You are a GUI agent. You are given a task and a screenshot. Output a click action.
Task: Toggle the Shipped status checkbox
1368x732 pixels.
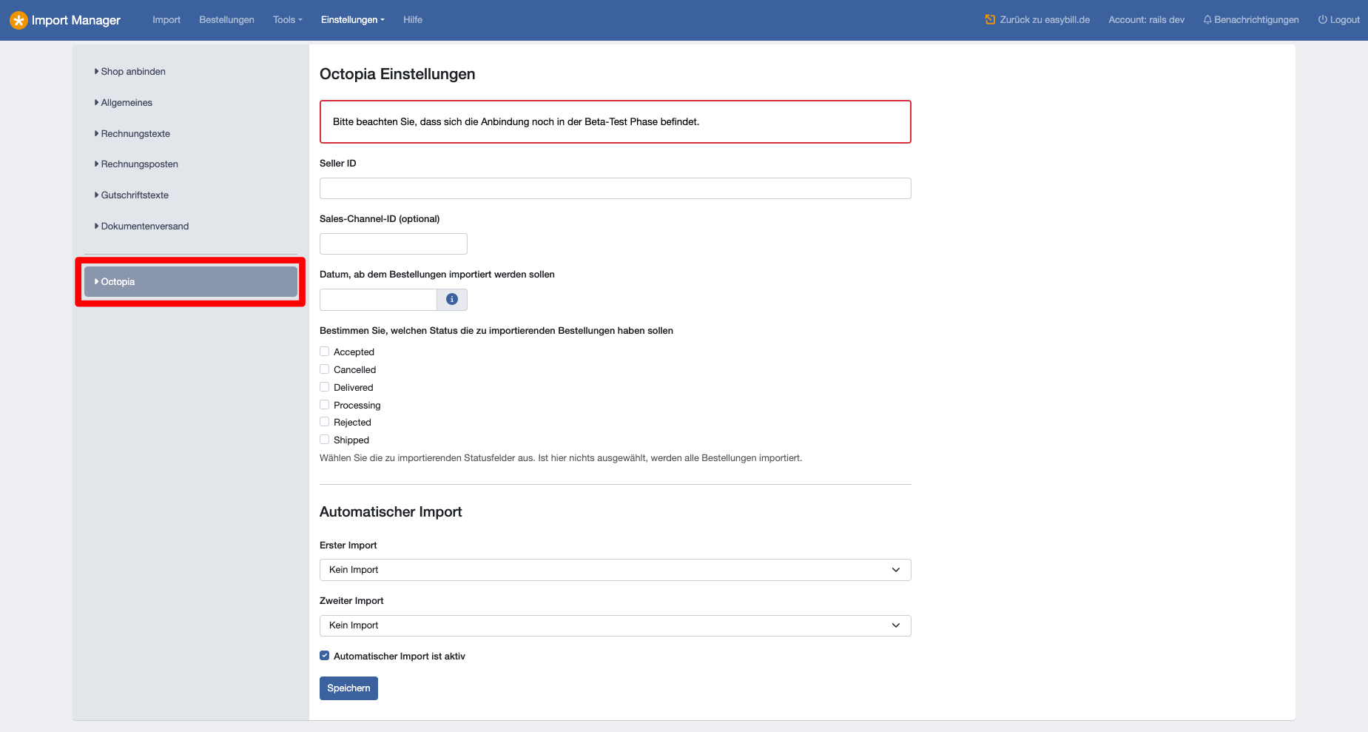[324, 440]
